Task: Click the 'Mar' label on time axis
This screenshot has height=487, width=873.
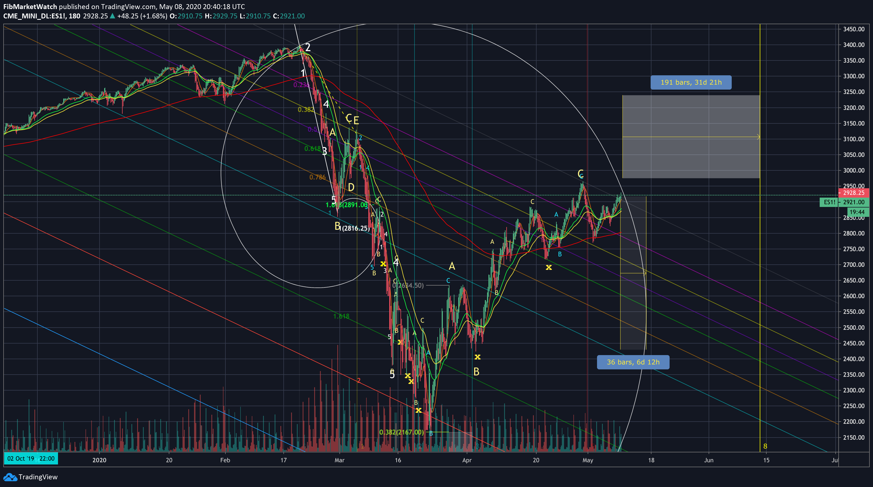Action: 339,460
